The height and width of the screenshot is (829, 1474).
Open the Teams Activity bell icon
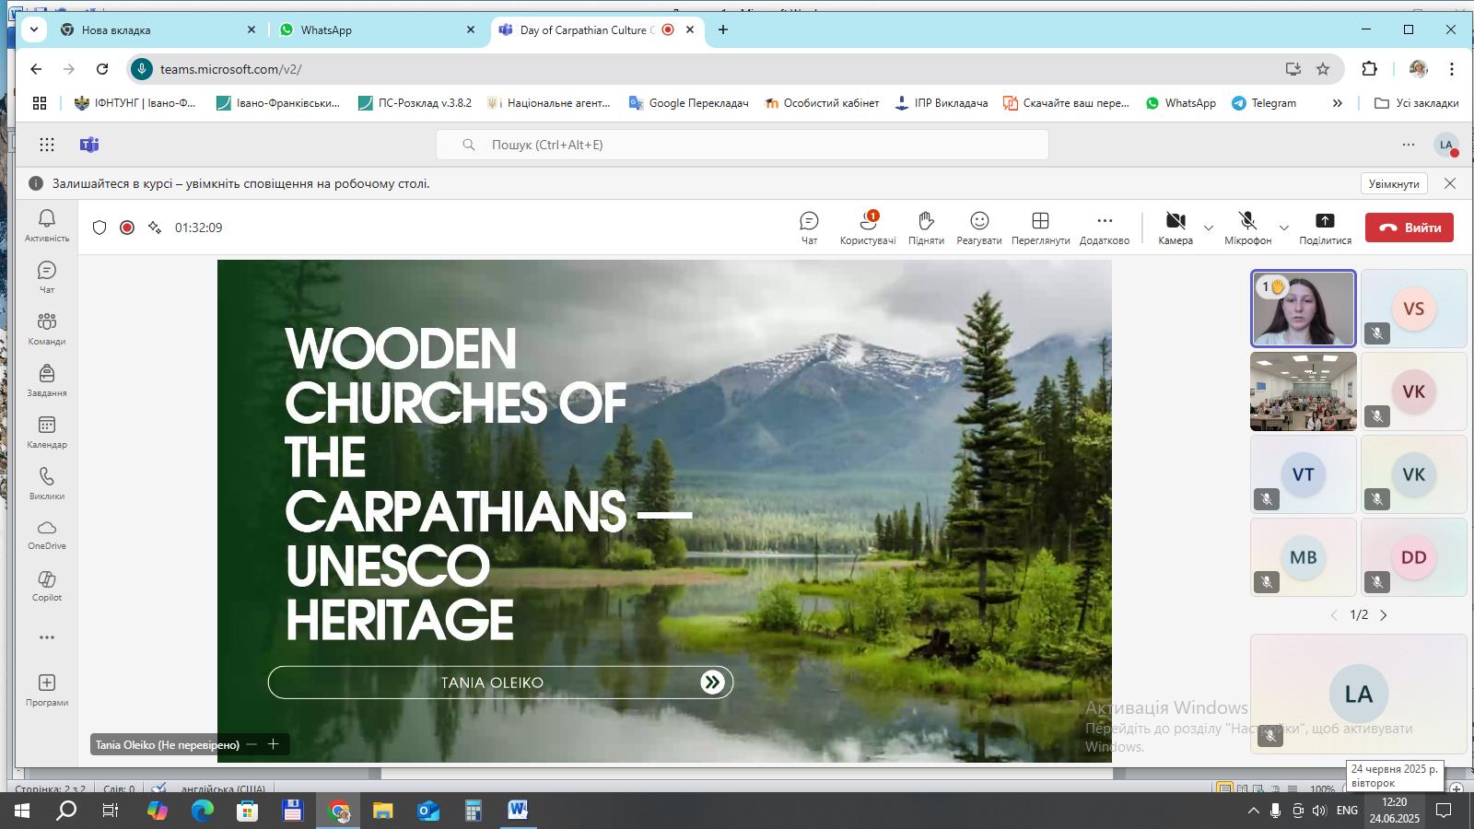point(47,225)
